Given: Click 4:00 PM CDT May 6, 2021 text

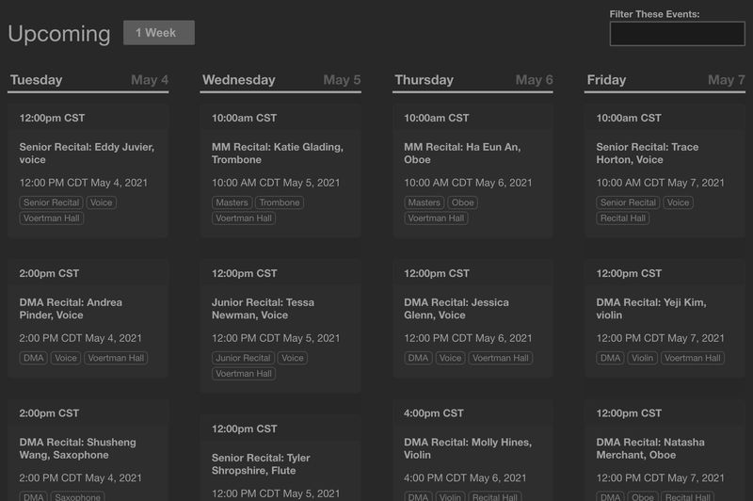Looking at the screenshot, I should coord(465,478).
